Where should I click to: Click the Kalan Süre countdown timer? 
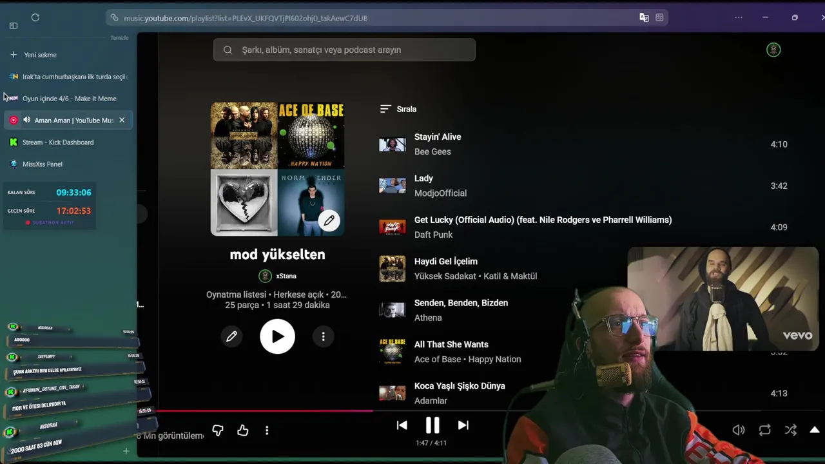click(73, 192)
